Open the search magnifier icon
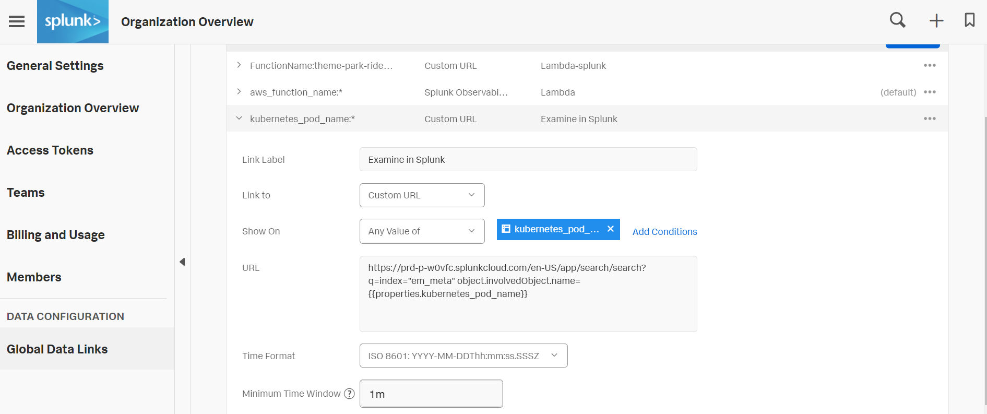The image size is (987, 414). pos(898,20)
